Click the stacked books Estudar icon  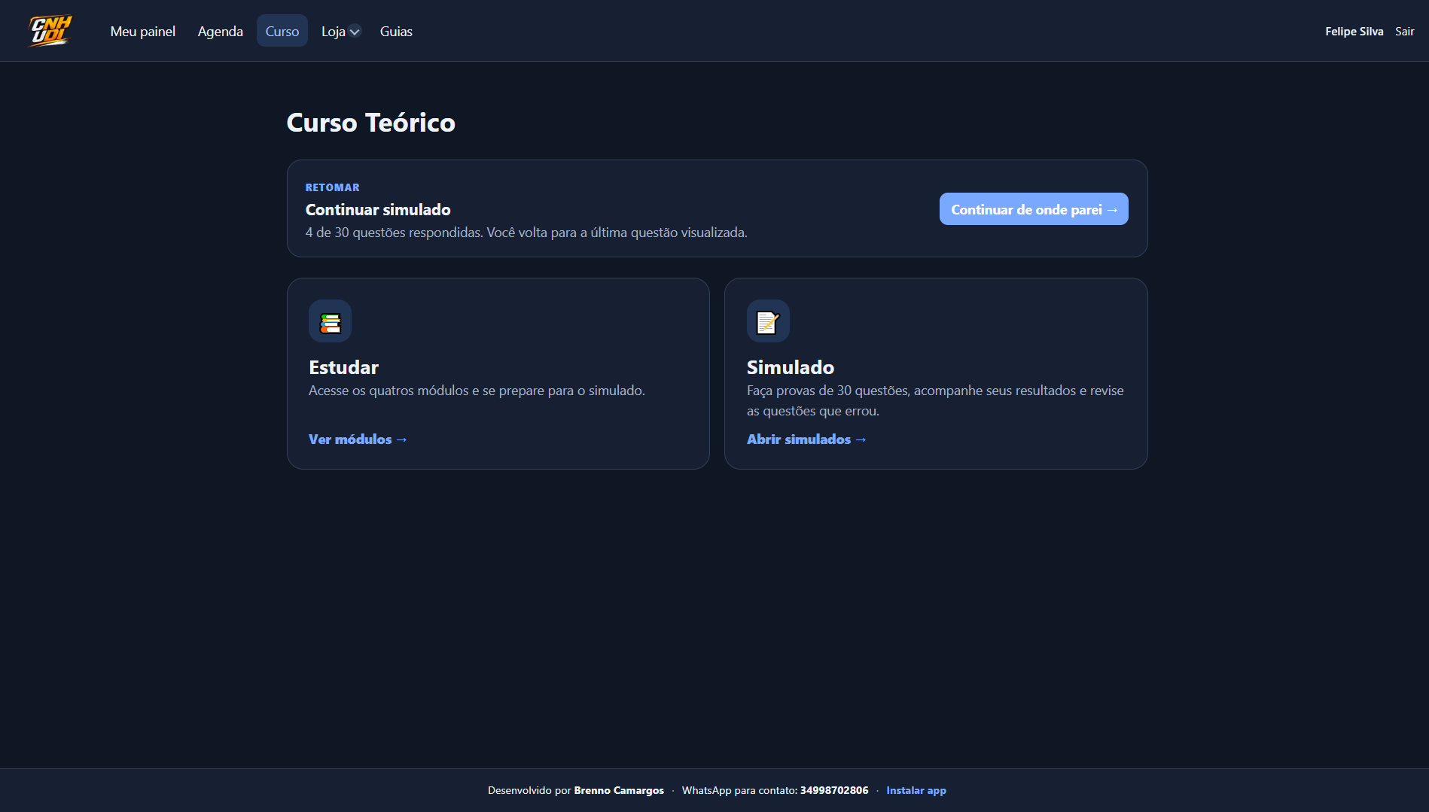(x=330, y=321)
